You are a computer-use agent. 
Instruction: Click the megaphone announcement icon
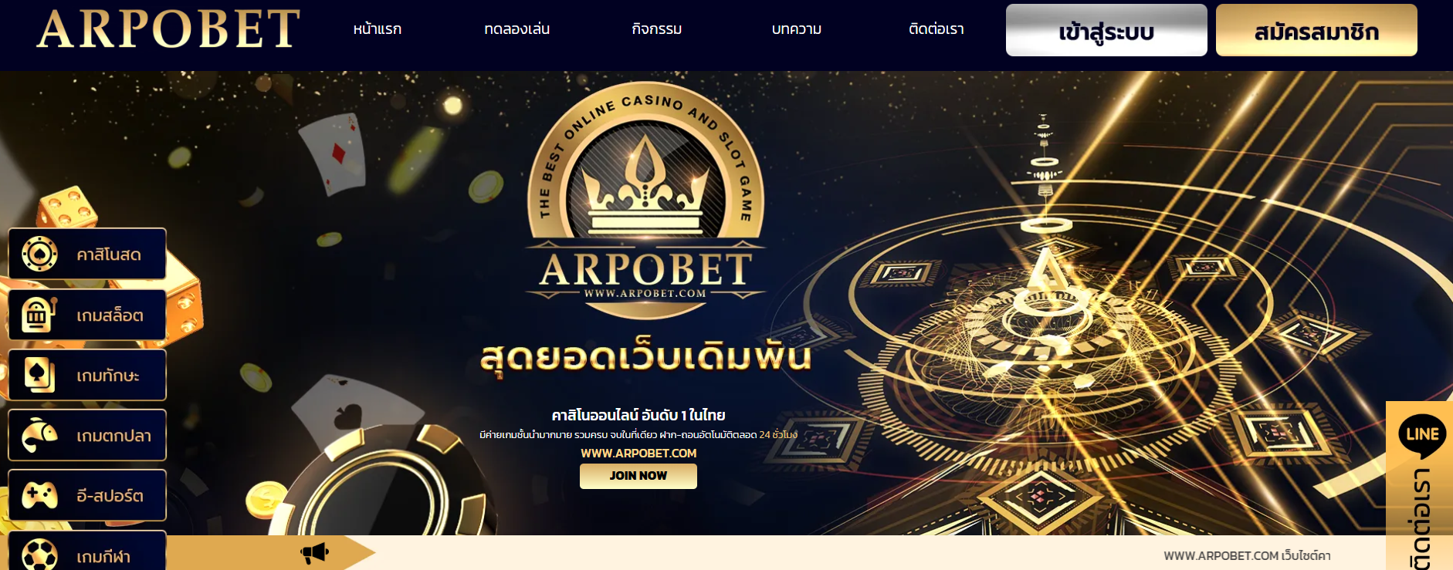[x=315, y=552]
